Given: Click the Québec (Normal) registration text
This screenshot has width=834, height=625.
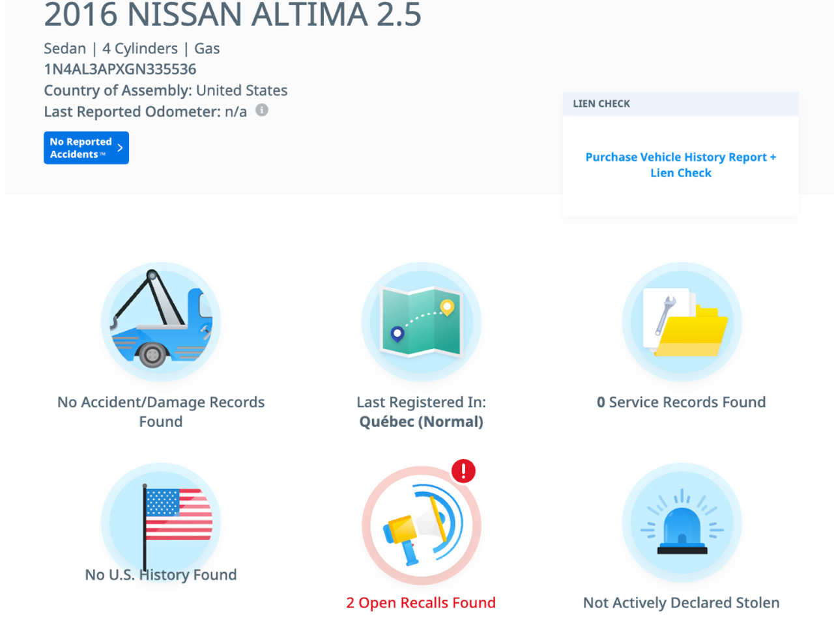Looking at the screenshot, I should tap(421, 422).
